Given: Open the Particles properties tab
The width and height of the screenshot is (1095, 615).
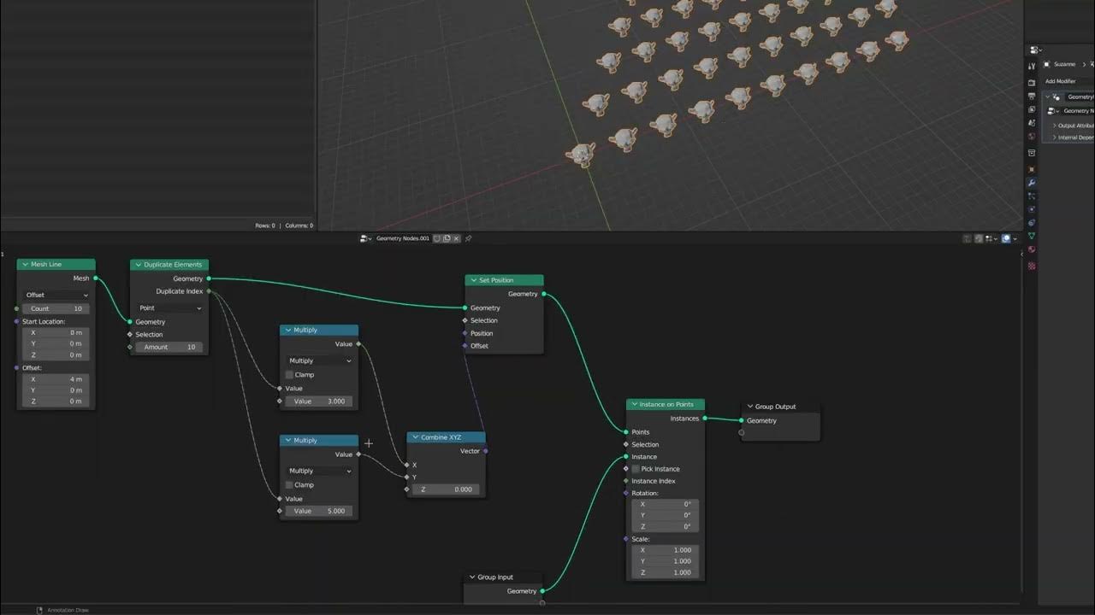Looking at the screenshot, I should click(x=1032, y=196).
